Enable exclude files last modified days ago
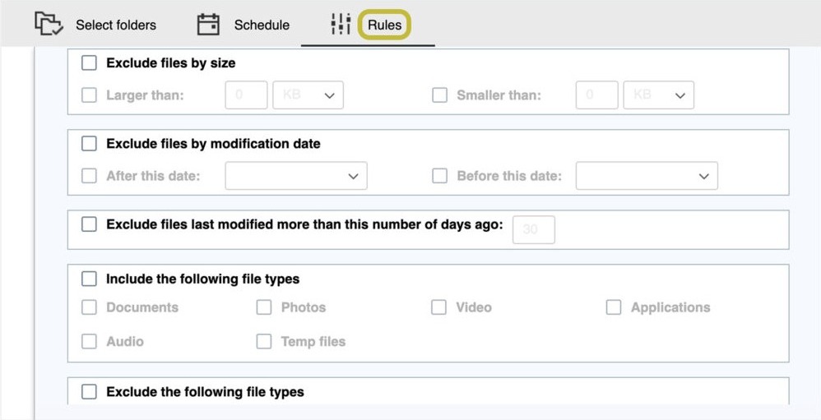The height and width of the screenshot is (420, 821). pyautogui.click(x=89, y=224)
